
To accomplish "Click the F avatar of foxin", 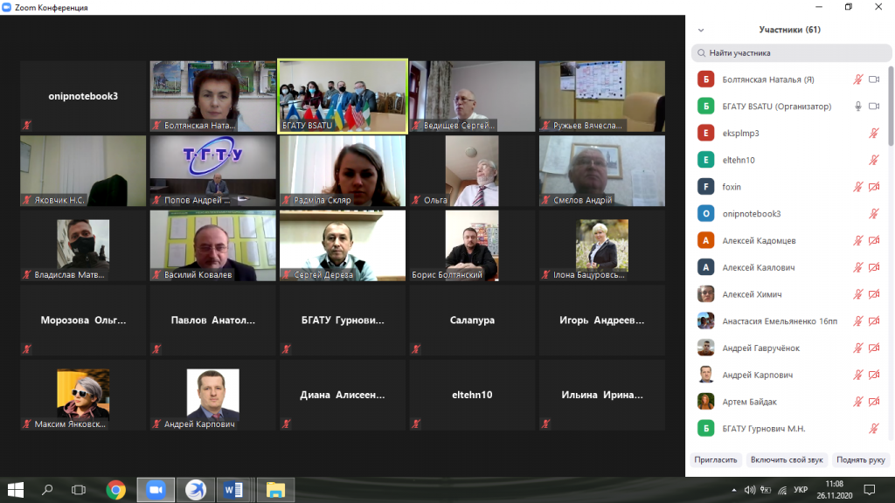I will tap(706, 187).
